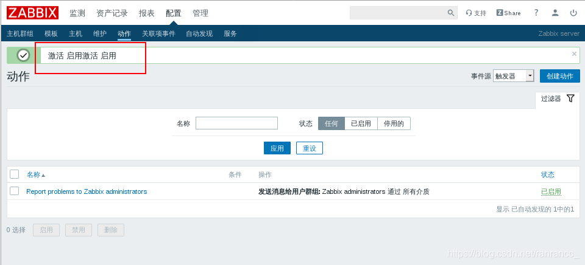Open the 配置 menu
This screenshot has height=265, width=585.
click(x=174, y=13)
